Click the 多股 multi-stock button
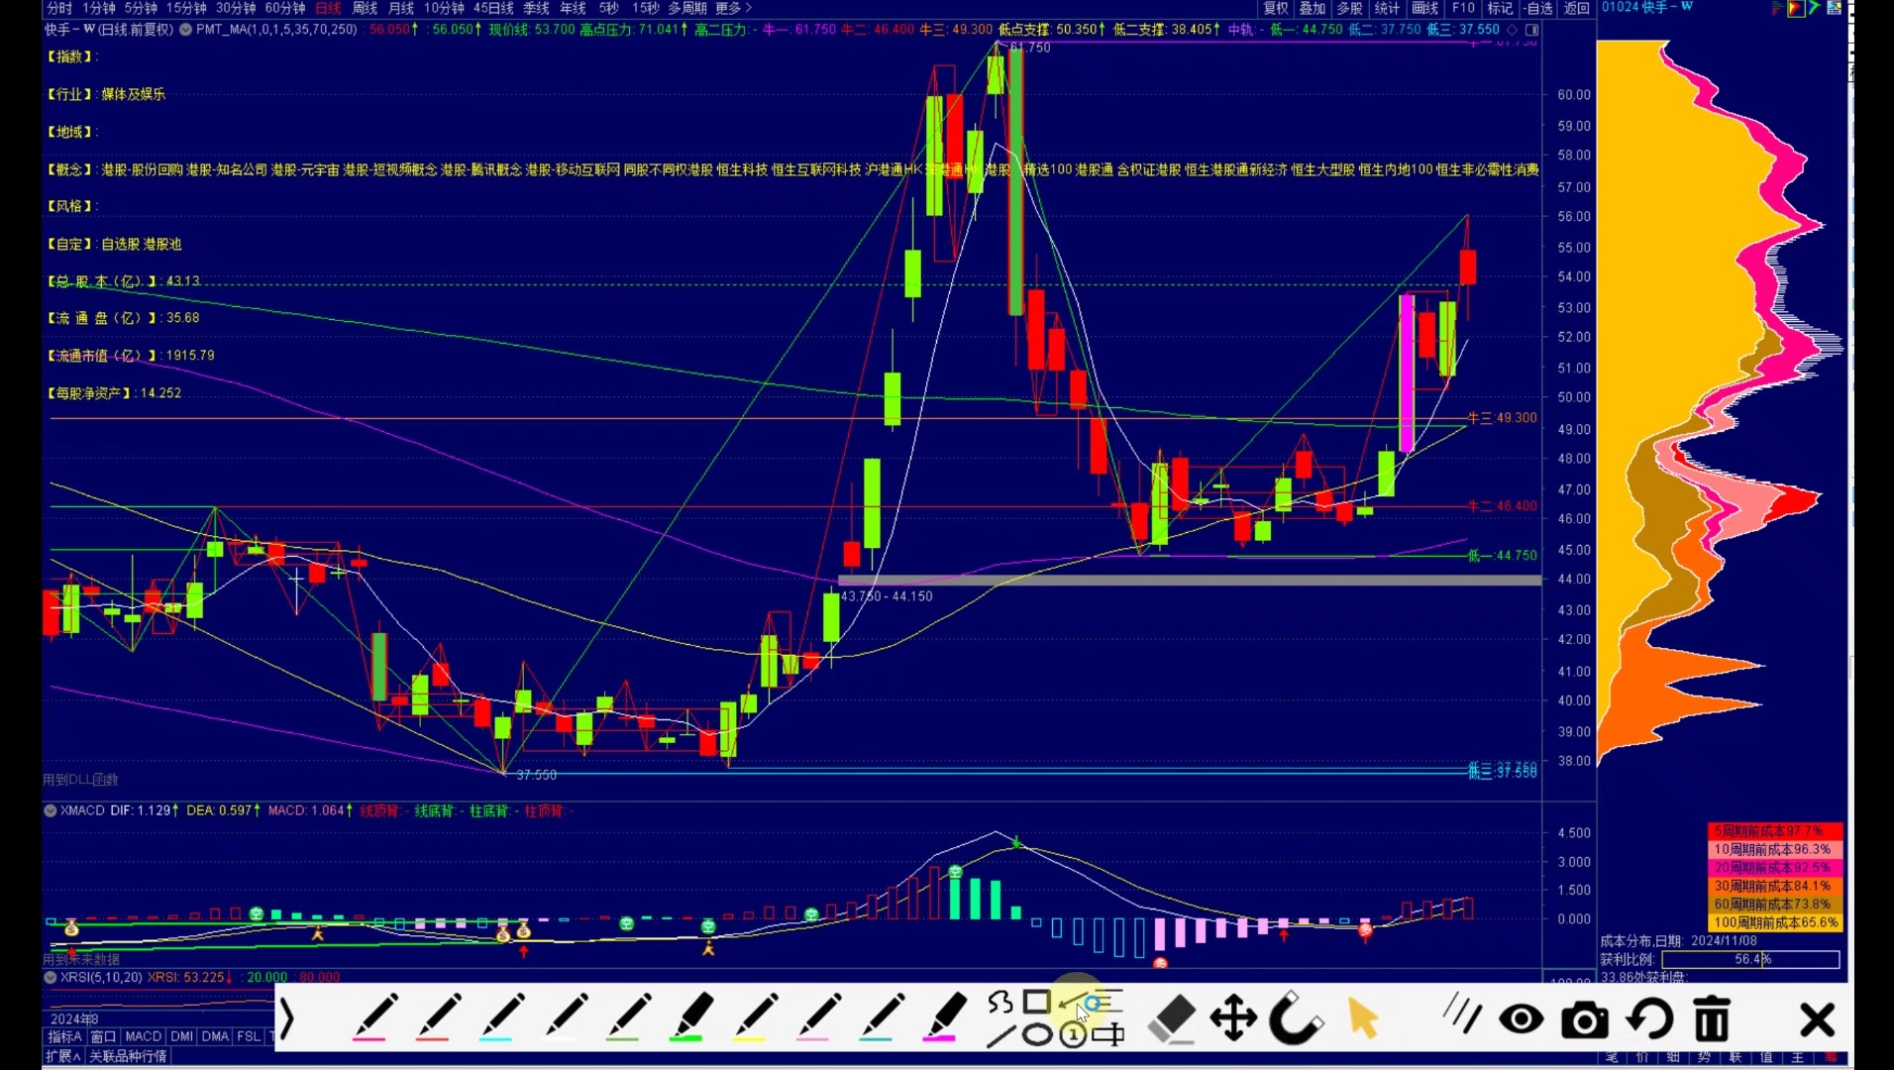The image size is (1894, 1070). coord(1350,8)
